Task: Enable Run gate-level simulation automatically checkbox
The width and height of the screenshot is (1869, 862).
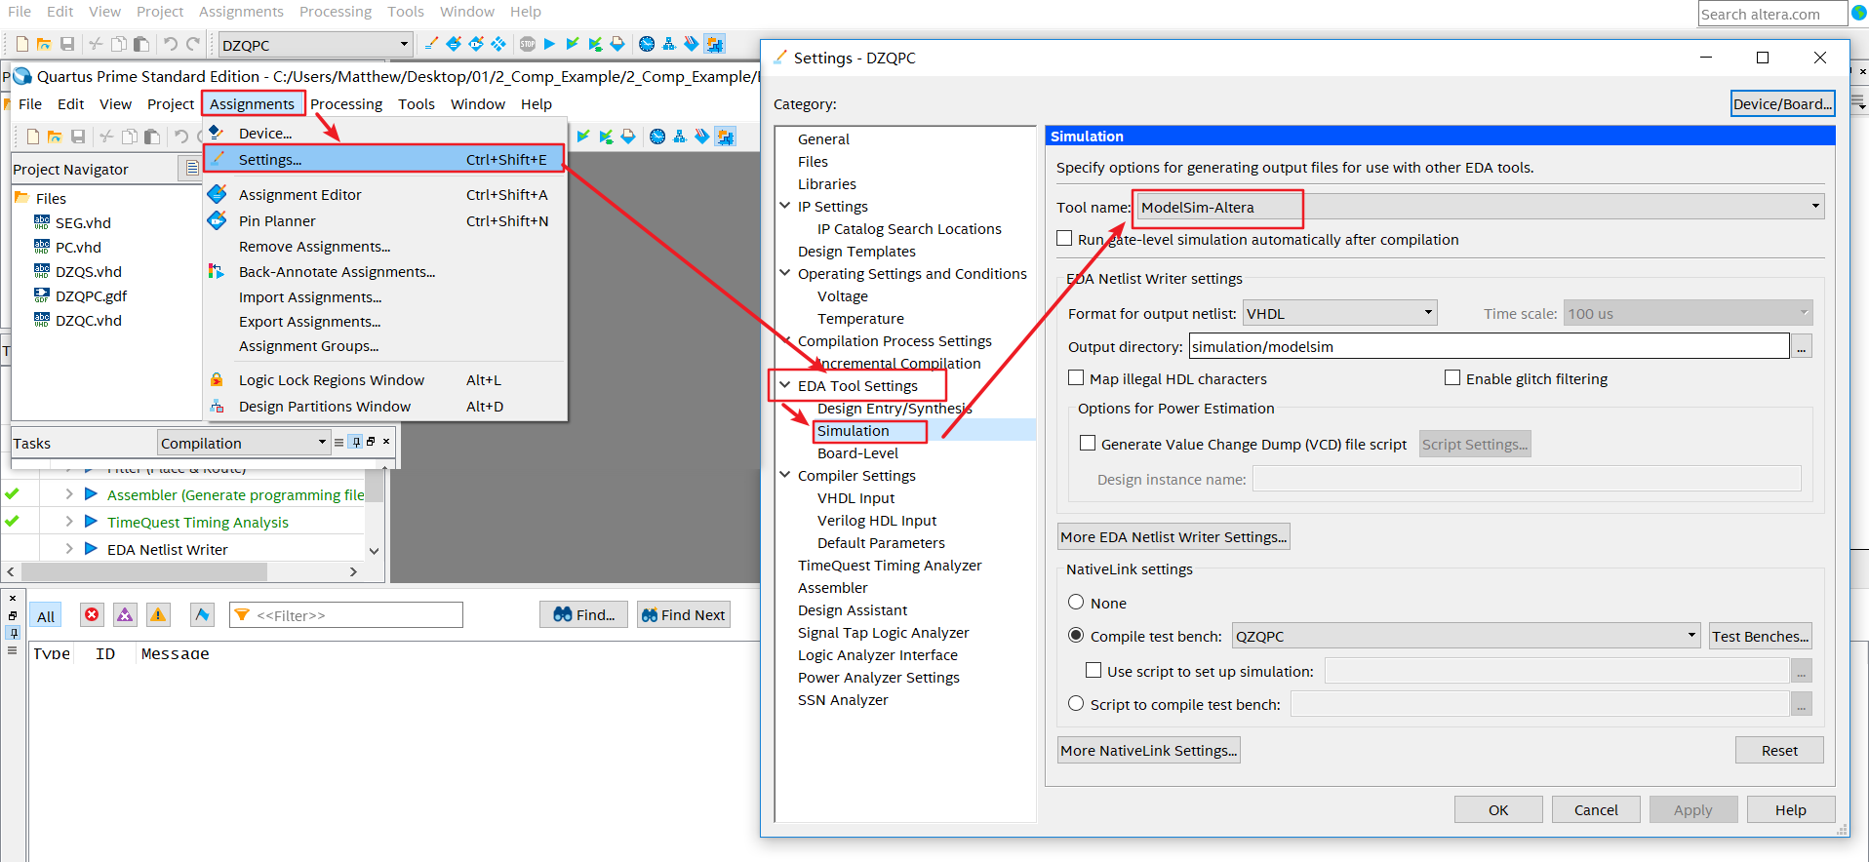Action: pos(1064,238)
